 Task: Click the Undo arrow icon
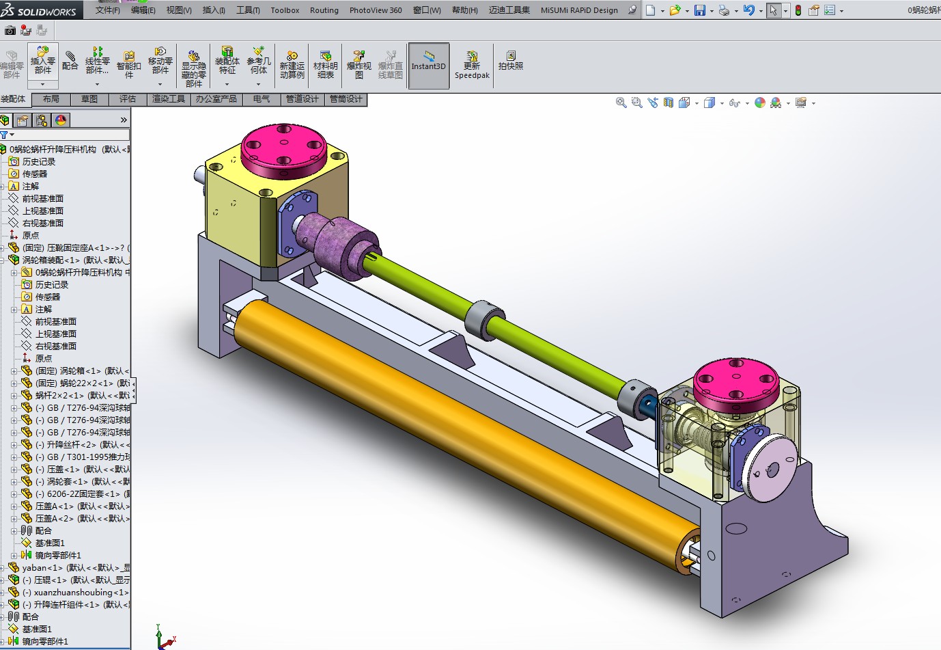[749, 10]
